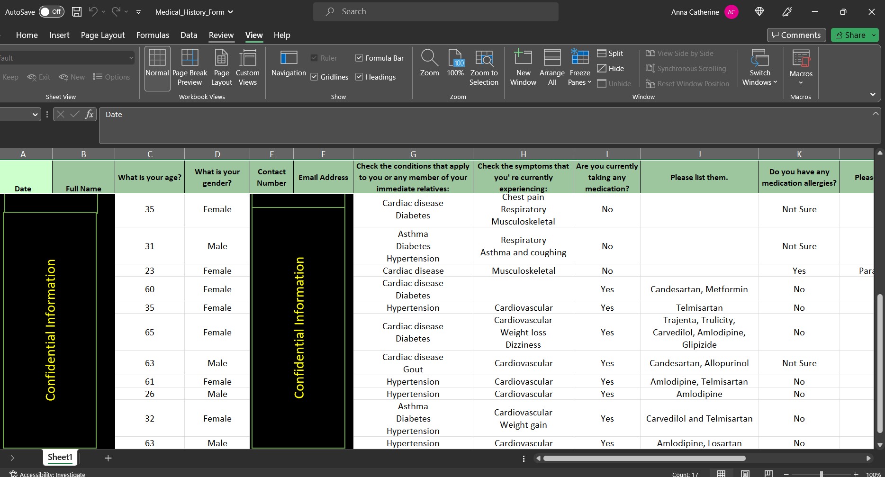Image resolution: width=885 pixels, height=477 pixels.
Task: Collapse the ribbon with chevron
Action: click(x=873, y=94)
